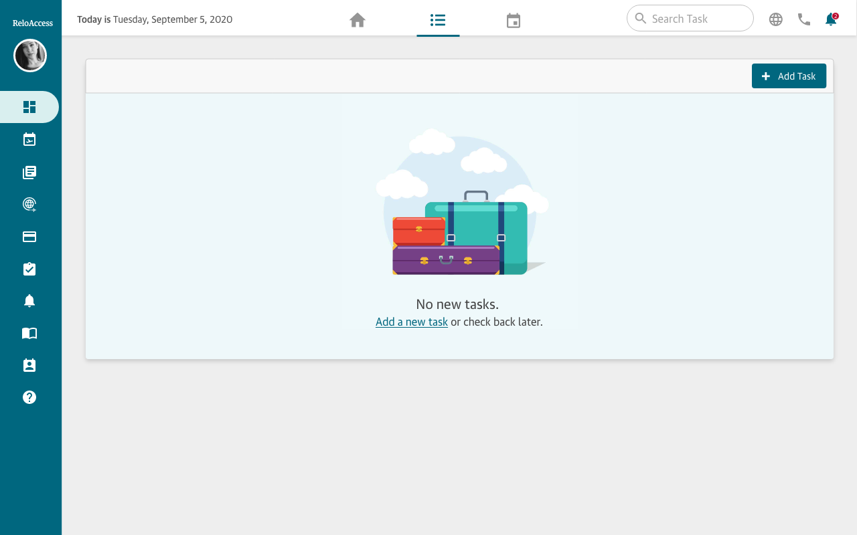Screen dimensions: 857x535
Task: Open the globe destination sidebar icon
Action: coord(29,205)
